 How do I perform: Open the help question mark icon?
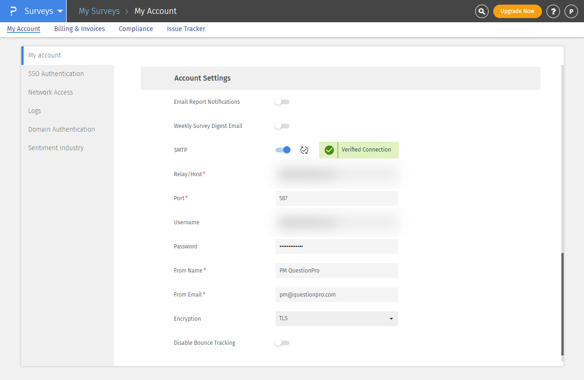[x=553, y=11]
